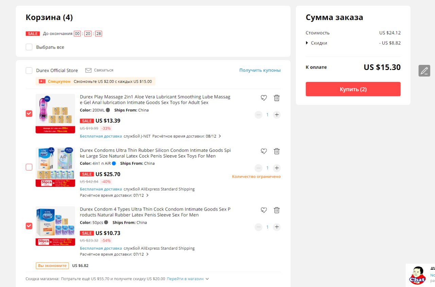Click the Спецкупон coupon banner

coord(95,82)
